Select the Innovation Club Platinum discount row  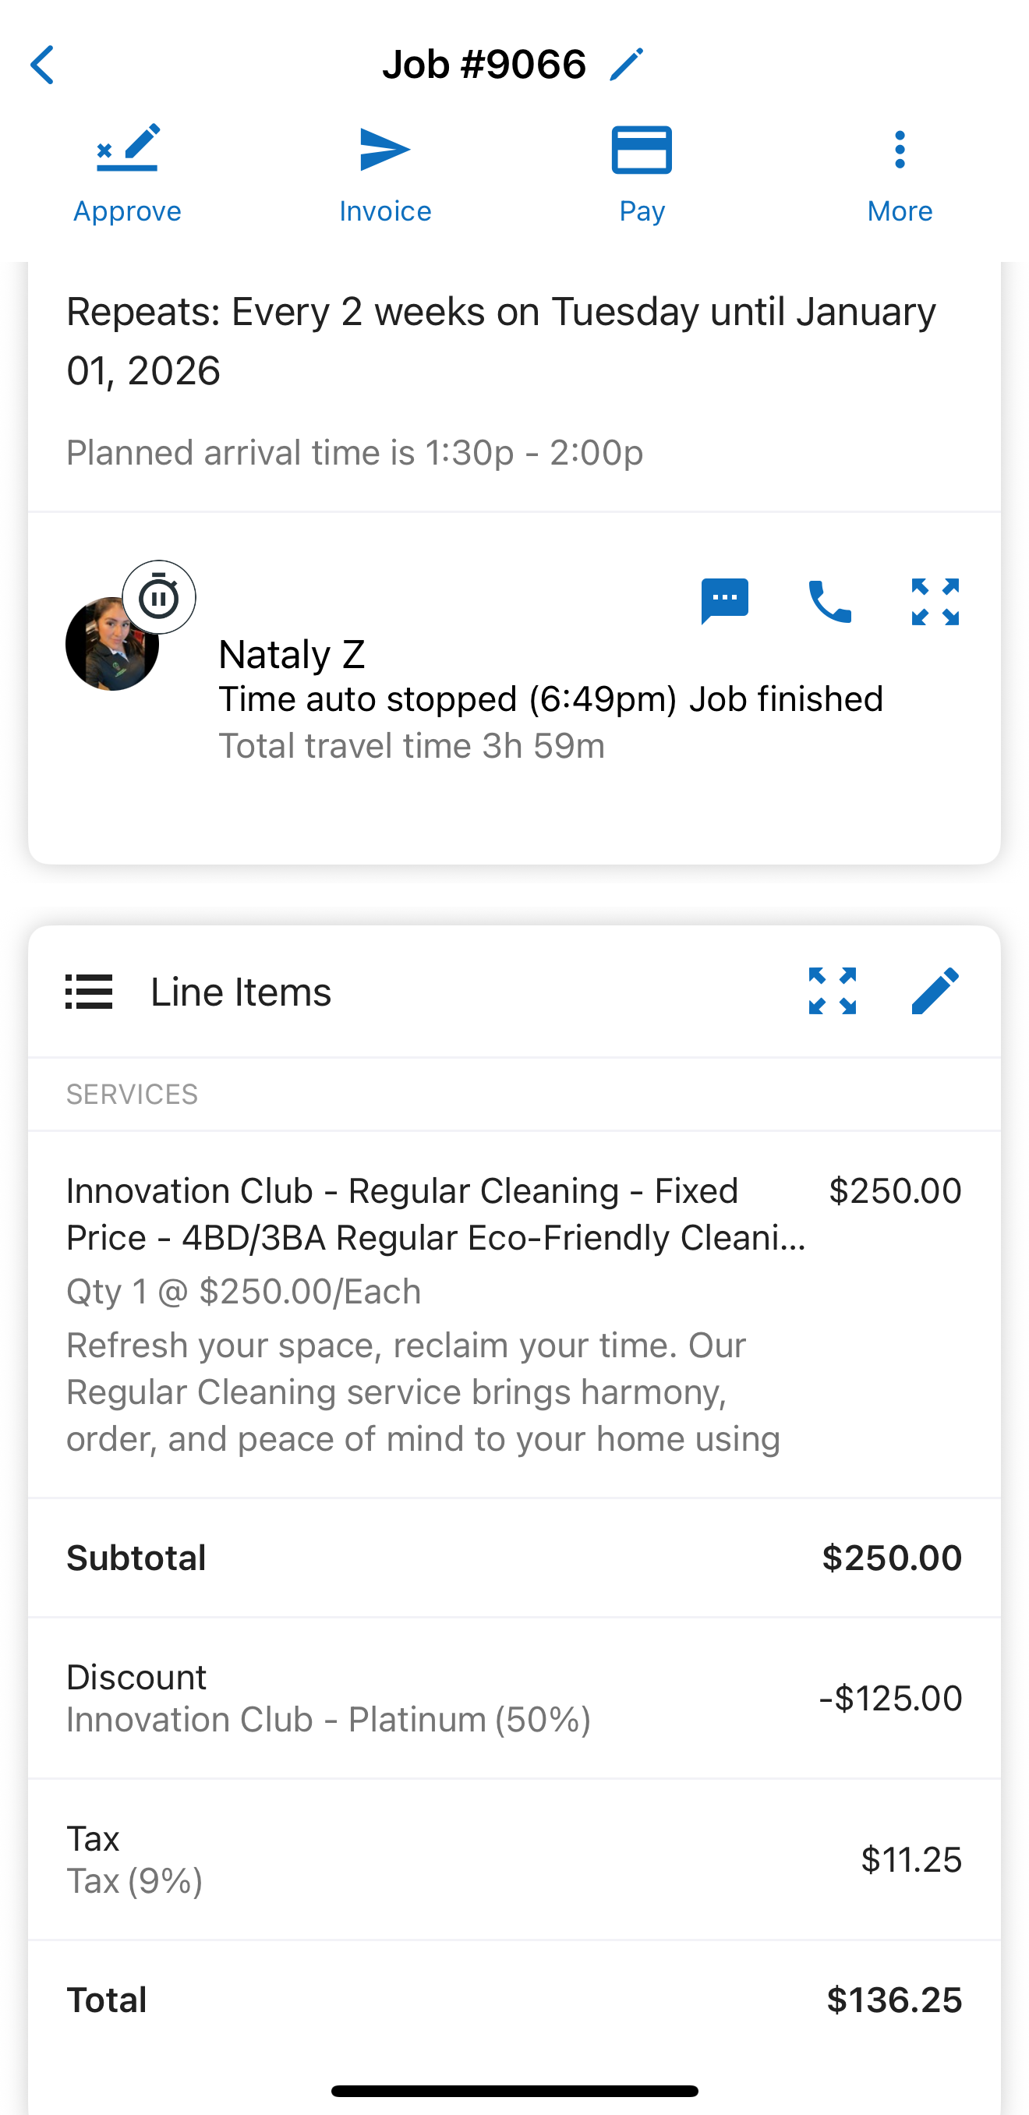coord(514,1698)
